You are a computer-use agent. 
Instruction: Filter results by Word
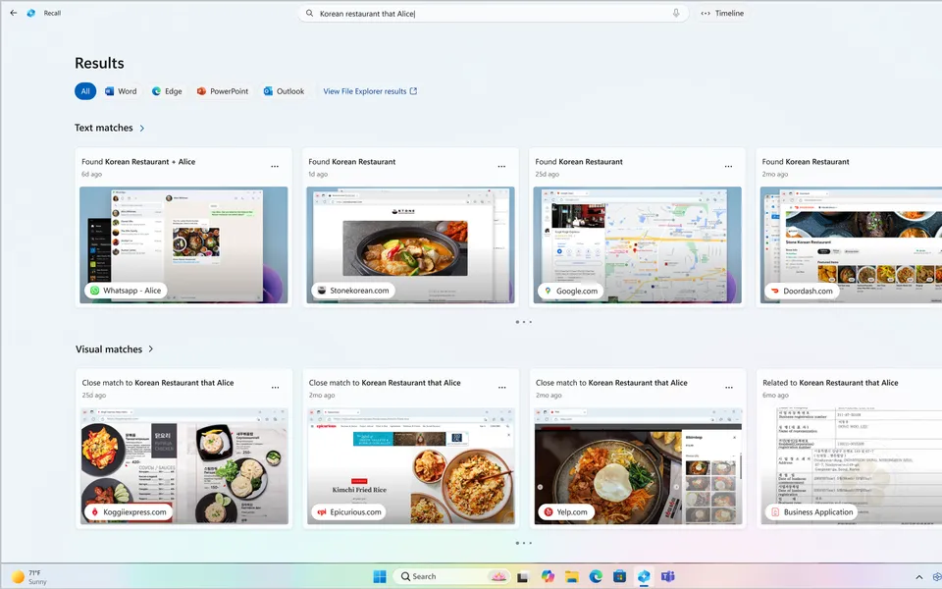[x=121, y=91]
